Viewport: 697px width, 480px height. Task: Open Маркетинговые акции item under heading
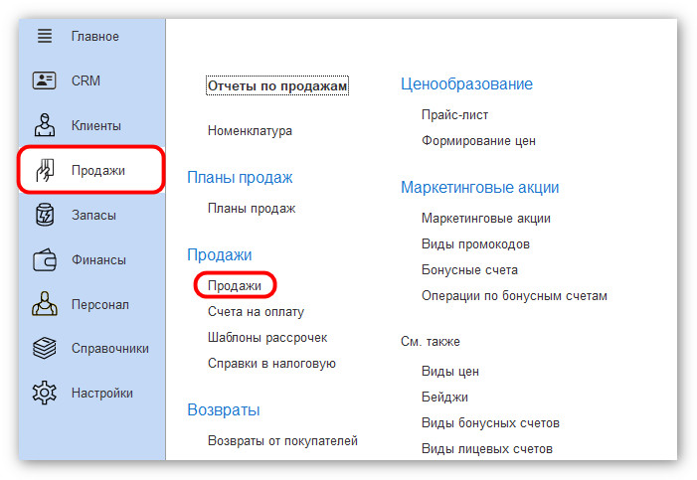pos(486,219)
